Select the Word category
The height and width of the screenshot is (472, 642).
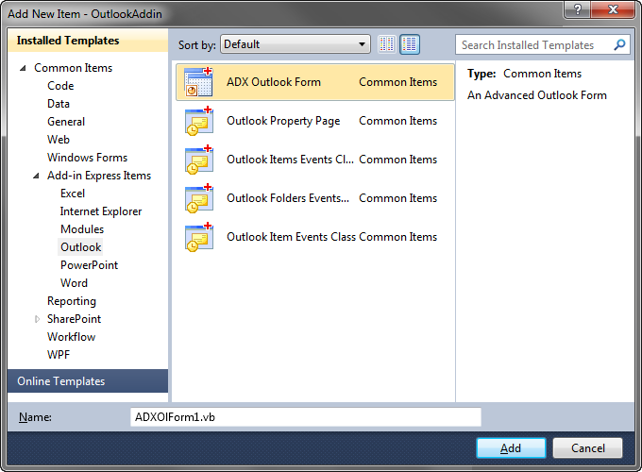pos(74,283)
